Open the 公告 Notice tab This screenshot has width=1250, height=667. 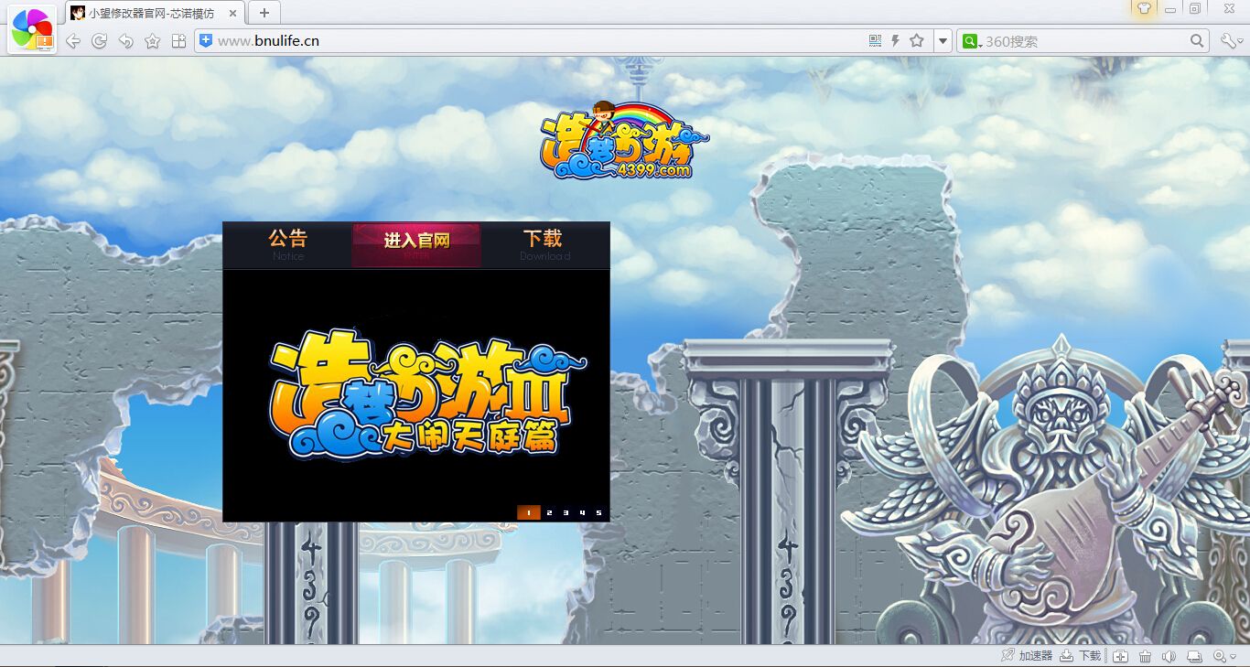[x=287, y=244]
